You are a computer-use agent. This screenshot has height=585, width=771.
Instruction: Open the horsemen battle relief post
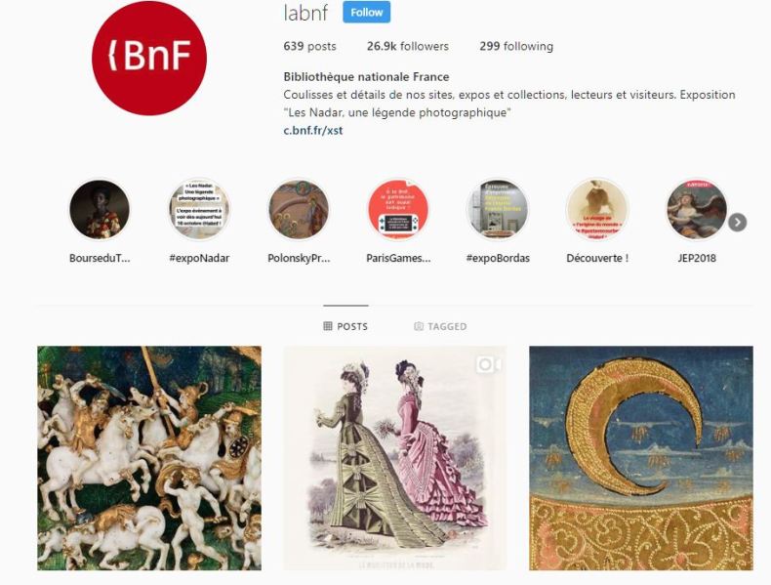click(x=149, y=458)
